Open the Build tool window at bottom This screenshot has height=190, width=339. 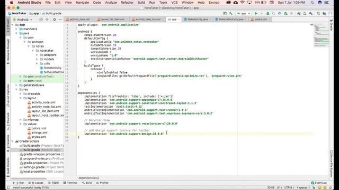(x=87, y=183)
